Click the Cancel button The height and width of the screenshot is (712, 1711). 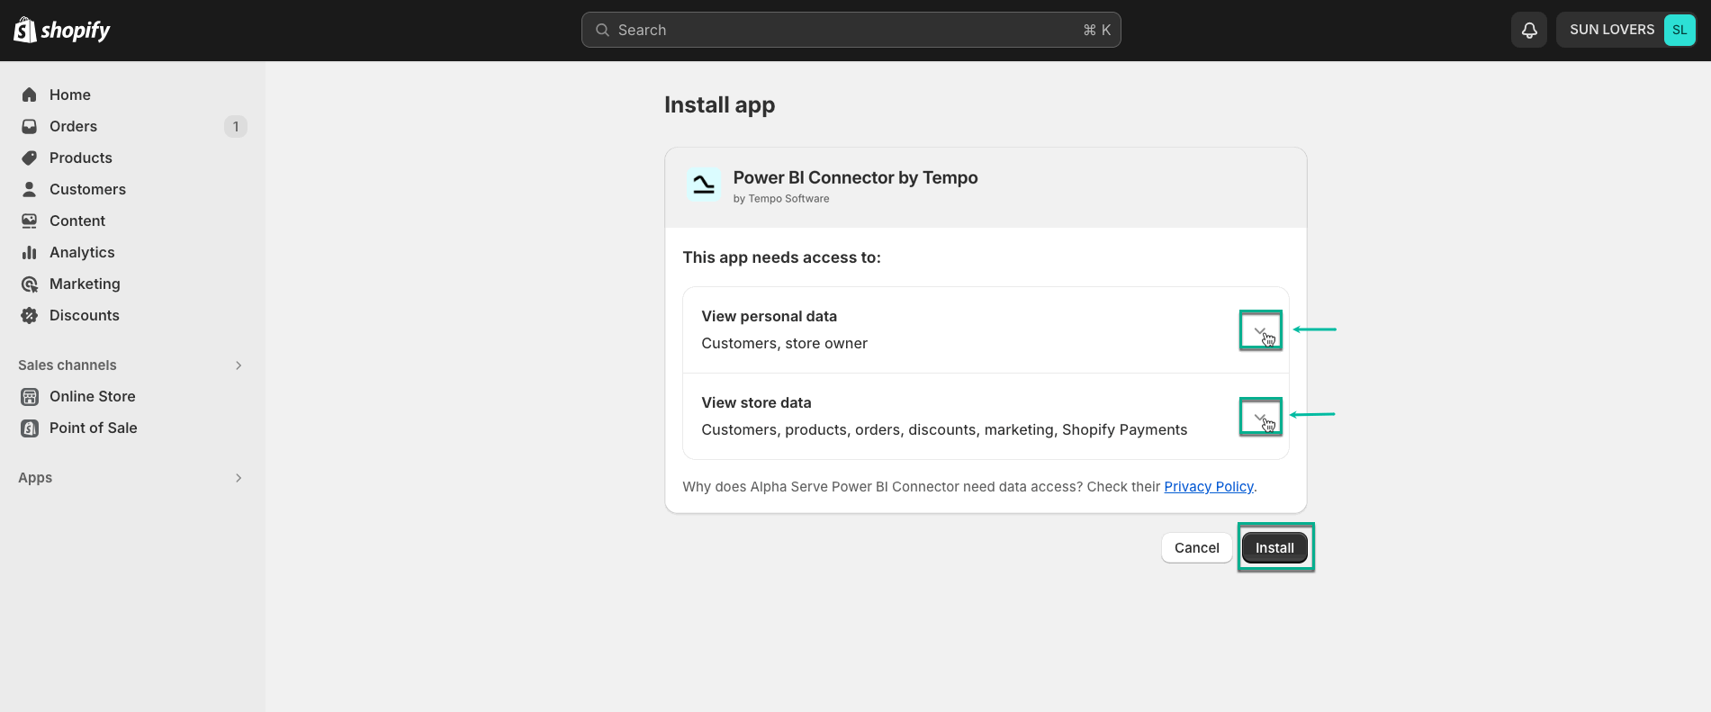point(1196,547)
